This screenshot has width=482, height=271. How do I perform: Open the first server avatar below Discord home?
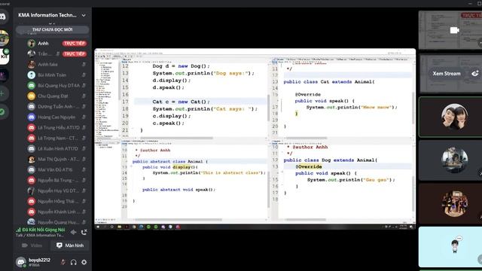4,38
